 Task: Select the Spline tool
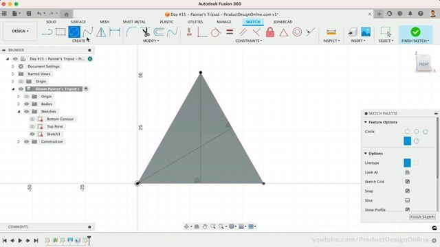click(x=88, y=32)
